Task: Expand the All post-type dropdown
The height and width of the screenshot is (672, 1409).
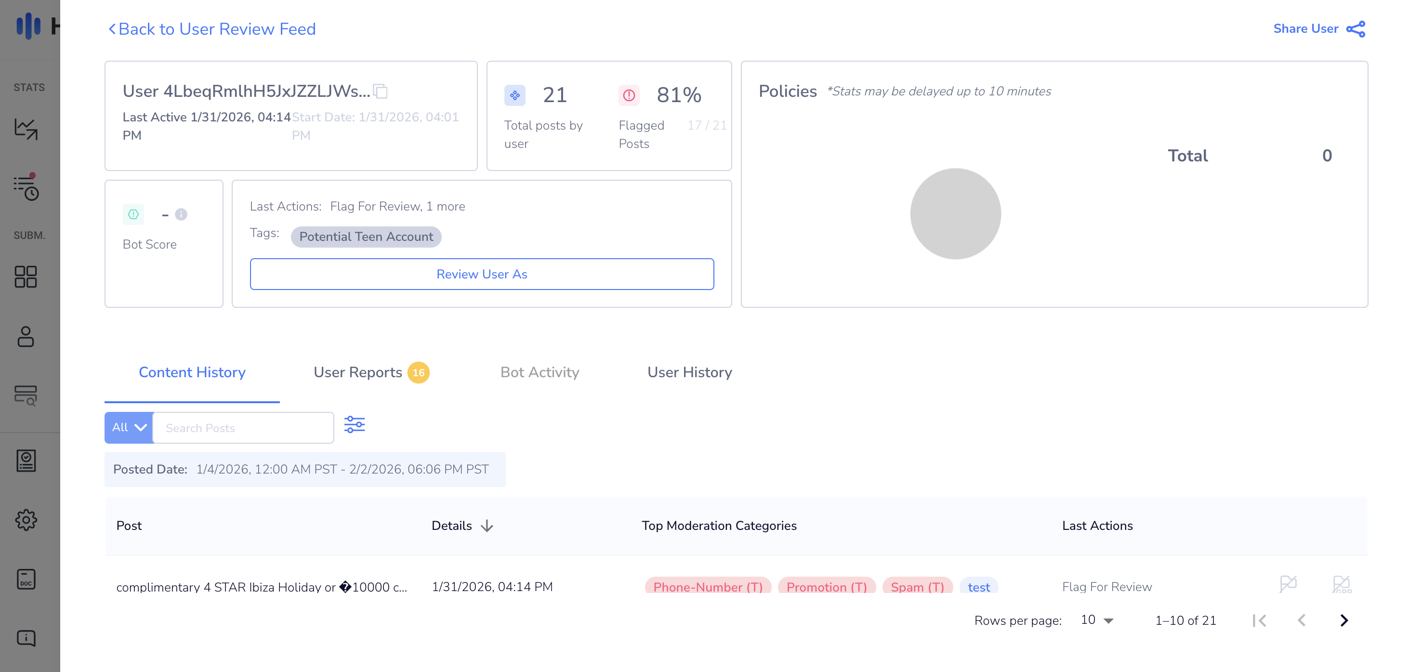Action: (x=129, y=428)
